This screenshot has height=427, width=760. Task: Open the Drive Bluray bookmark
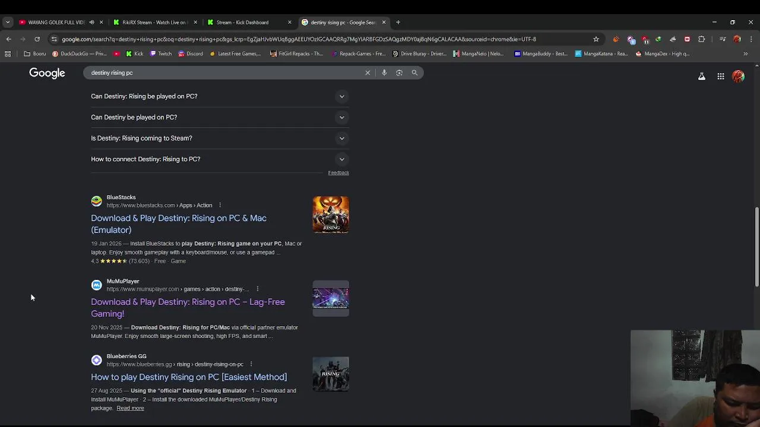[x=419, y=53]
